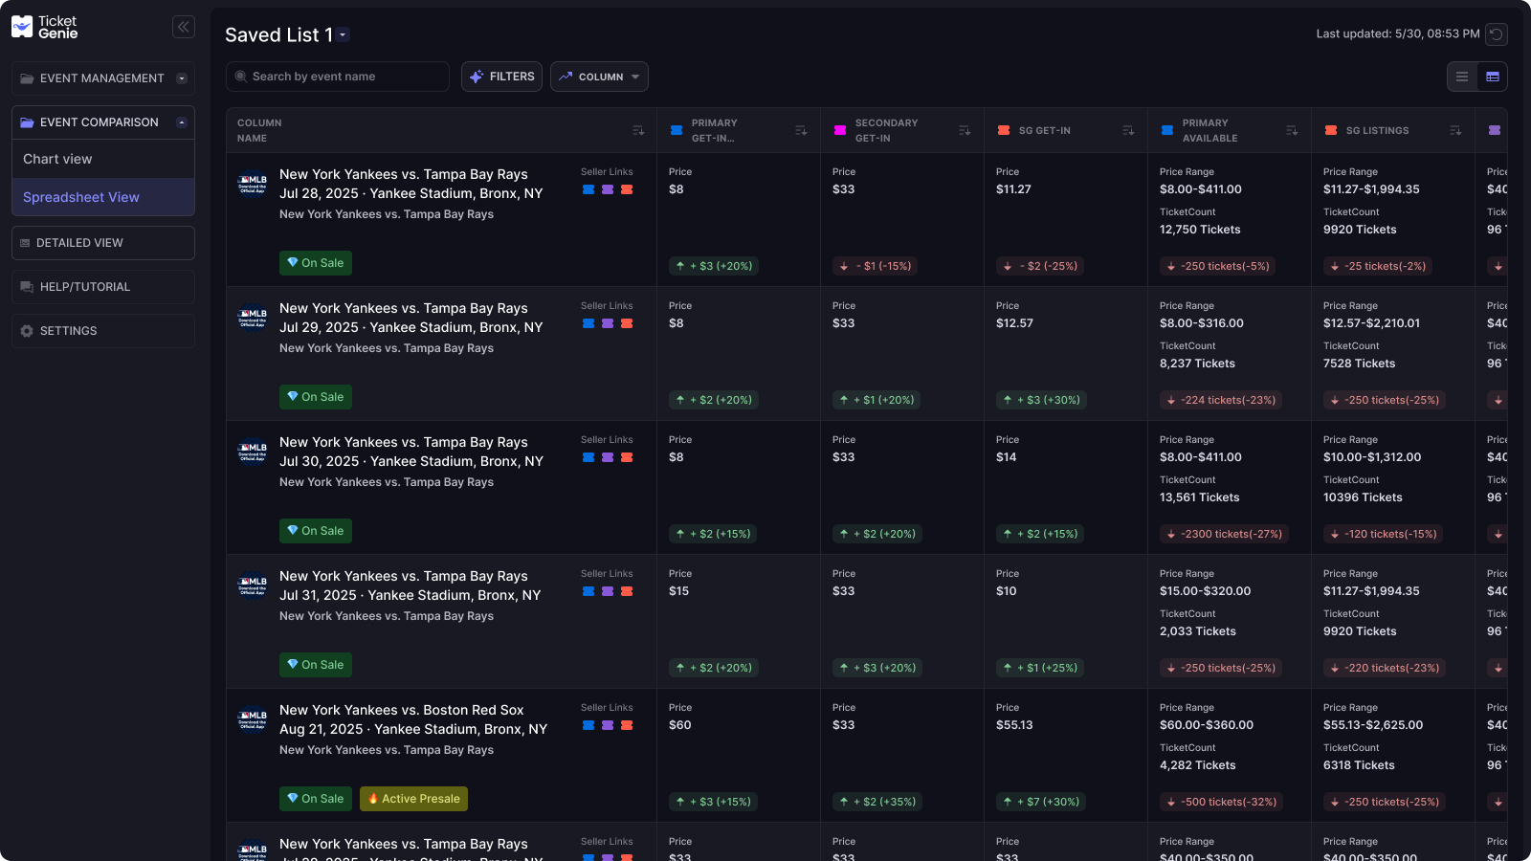1531x861 pixels.
Task: Click the Active Presale badge on Red Sox event
Action: (x=413, y=799)
